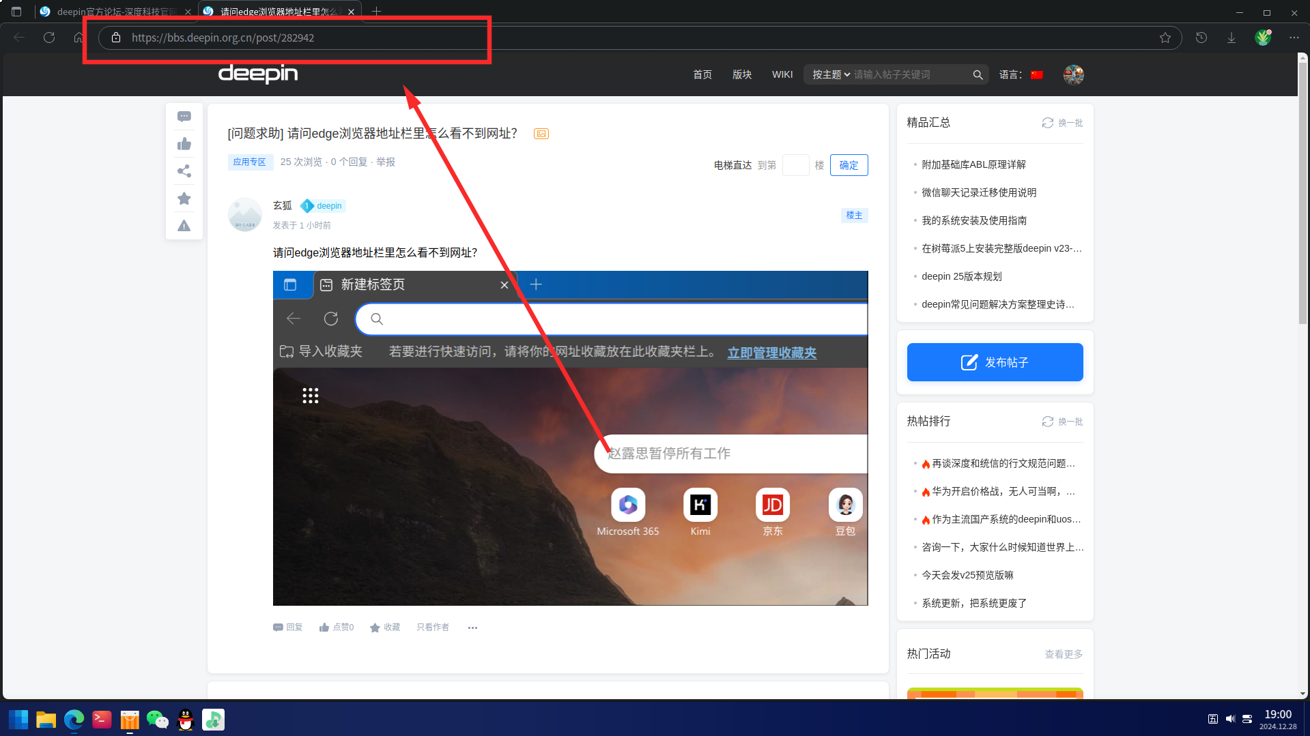Open the file manager from taskbar
Image resolution: width=1310 pixels, height=736 pixels.
[46, 720]
